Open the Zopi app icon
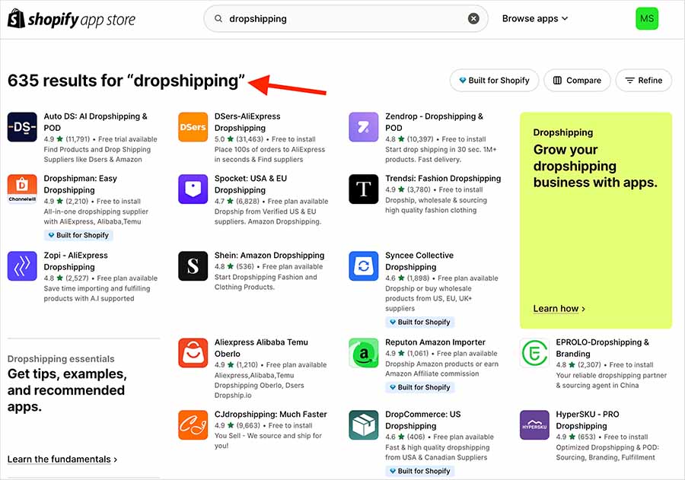This screenshot has height=480, width=685. click(22, 266)
